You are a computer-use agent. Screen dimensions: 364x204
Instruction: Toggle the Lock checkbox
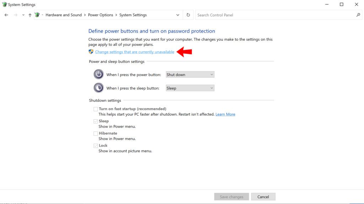tap(96, 146)
